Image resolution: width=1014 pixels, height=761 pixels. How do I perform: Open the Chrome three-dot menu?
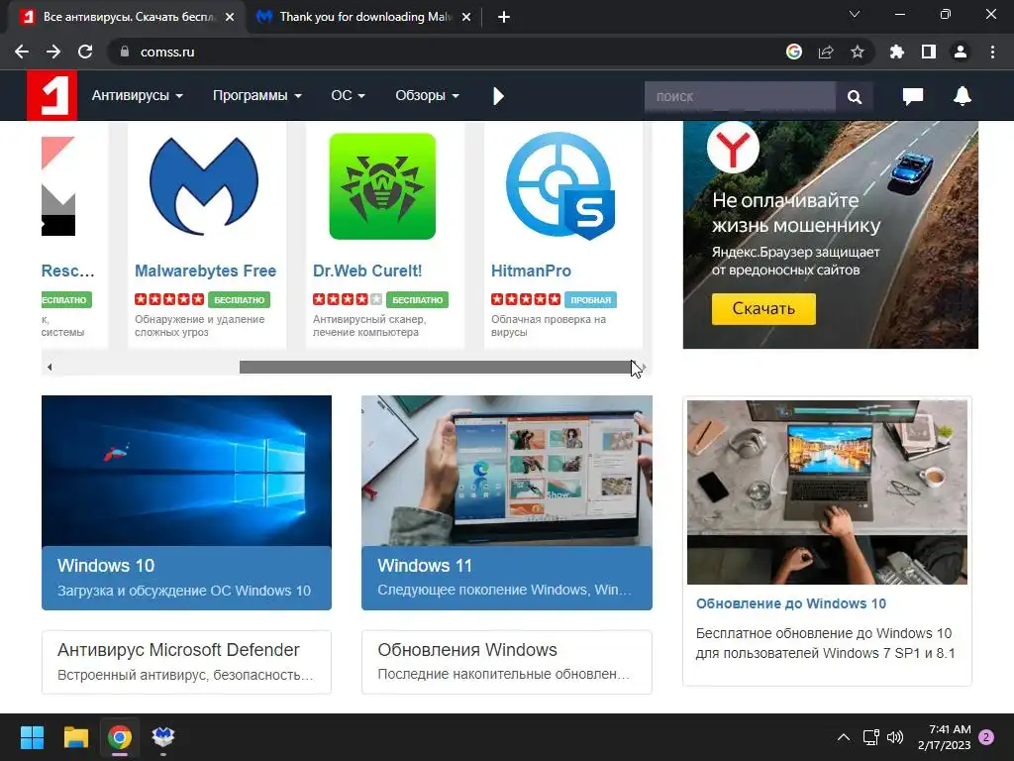[x=992, y=52]
